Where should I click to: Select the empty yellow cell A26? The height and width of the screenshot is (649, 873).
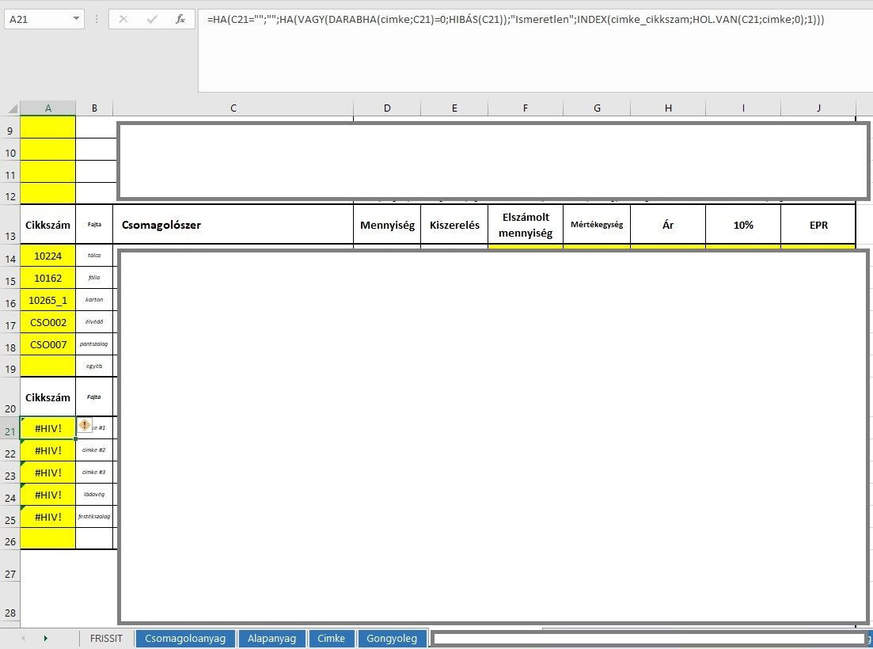pyautogui.click(x=47, y=539)
